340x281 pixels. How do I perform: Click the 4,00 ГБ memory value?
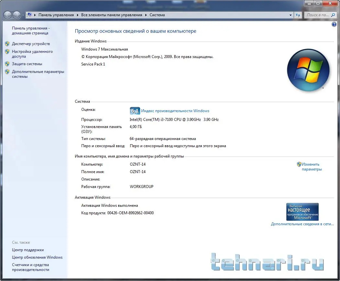[136, 126]
